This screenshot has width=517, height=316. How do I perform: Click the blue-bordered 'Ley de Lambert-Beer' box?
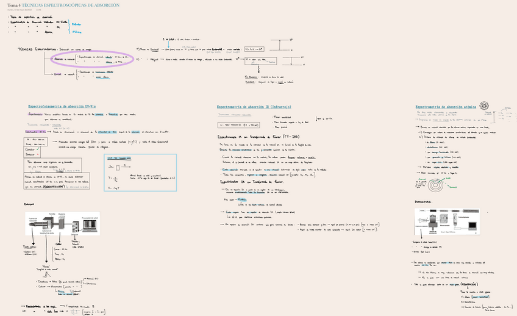tap(140, 173)
